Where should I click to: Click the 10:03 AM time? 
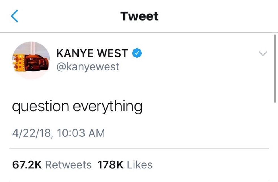(81, 133)
